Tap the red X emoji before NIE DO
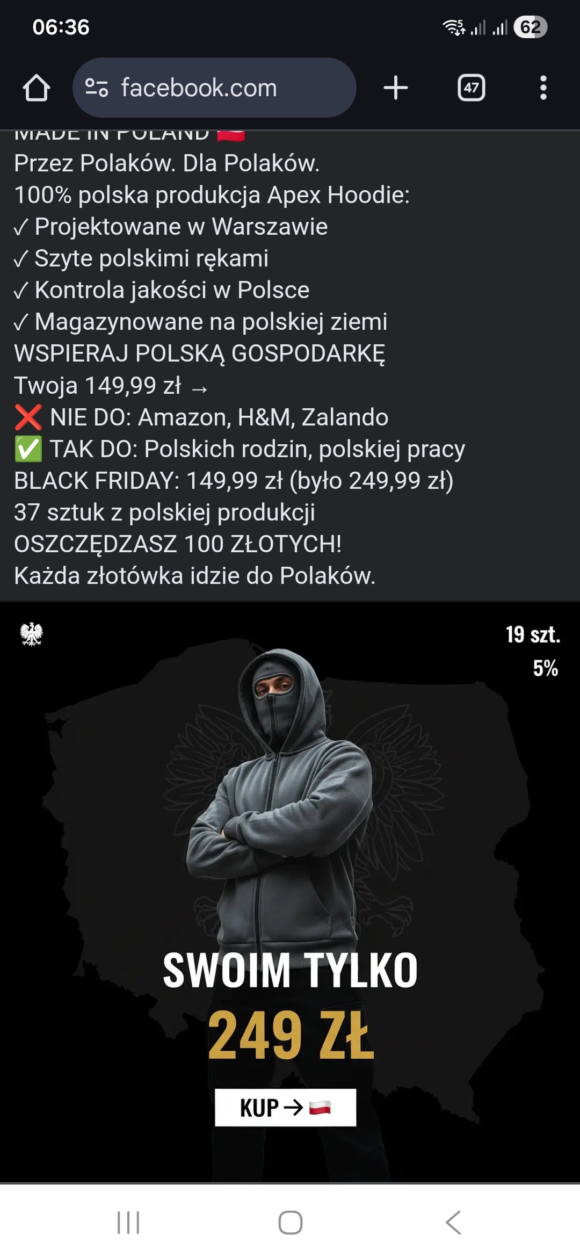The width and height of the screenshot is (580, 1257). (28, 417)
